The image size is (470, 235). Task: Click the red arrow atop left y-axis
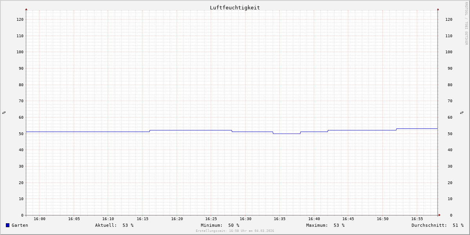coord(26,9)
